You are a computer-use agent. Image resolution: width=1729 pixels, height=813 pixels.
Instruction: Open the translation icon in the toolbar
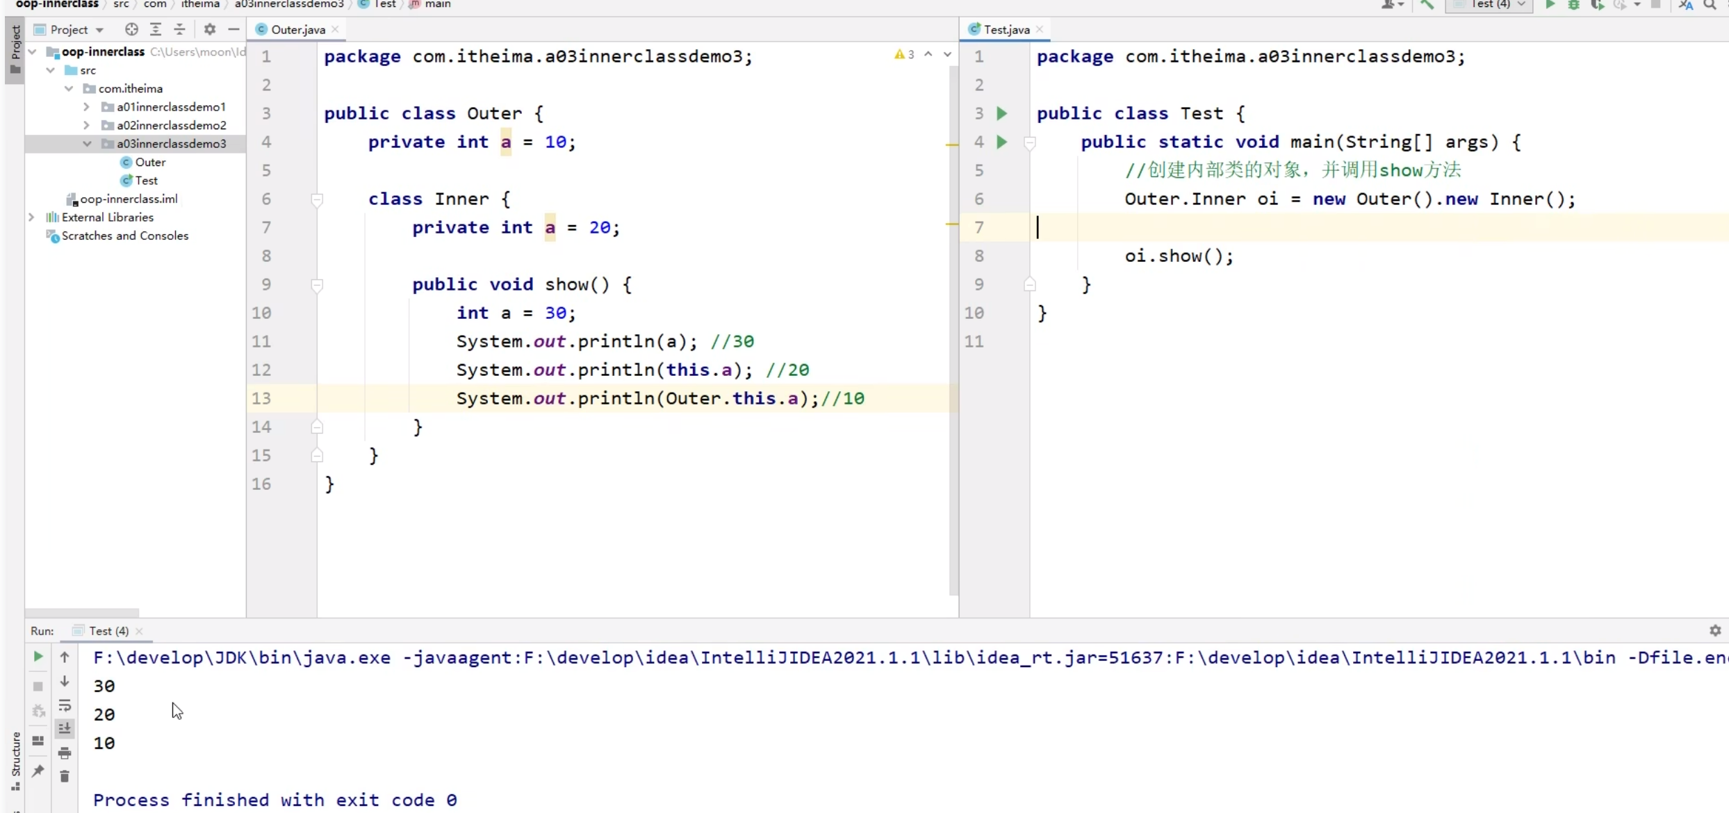pyautogui.click(x=1685, y=6)
